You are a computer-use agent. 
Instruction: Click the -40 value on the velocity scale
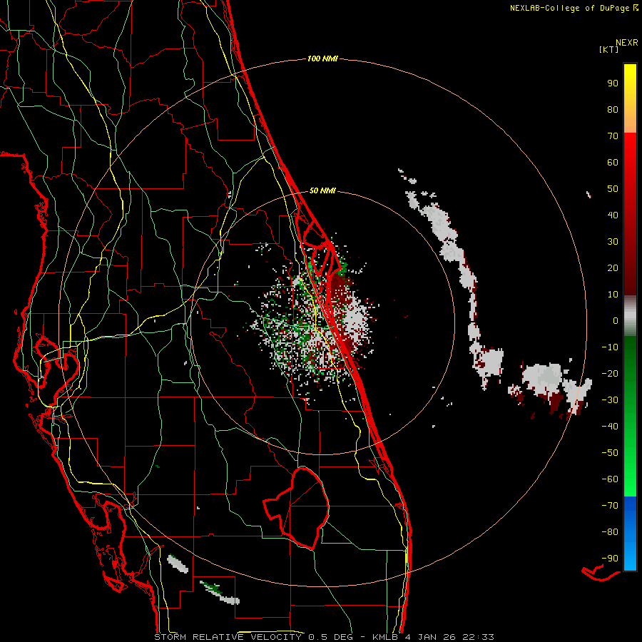(x=610, y=427)
